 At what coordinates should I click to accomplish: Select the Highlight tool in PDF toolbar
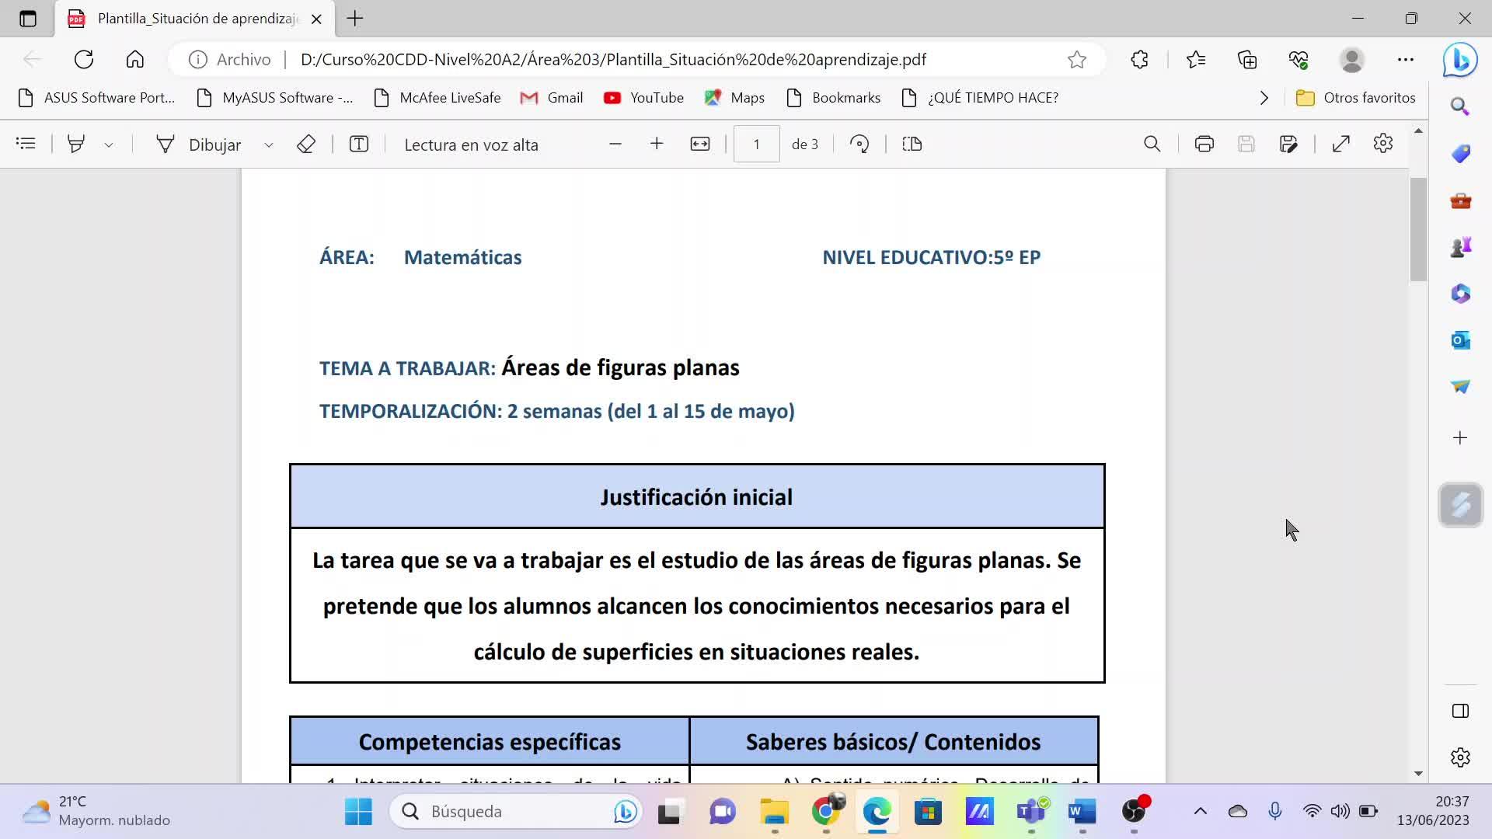[x=76, y=144]
